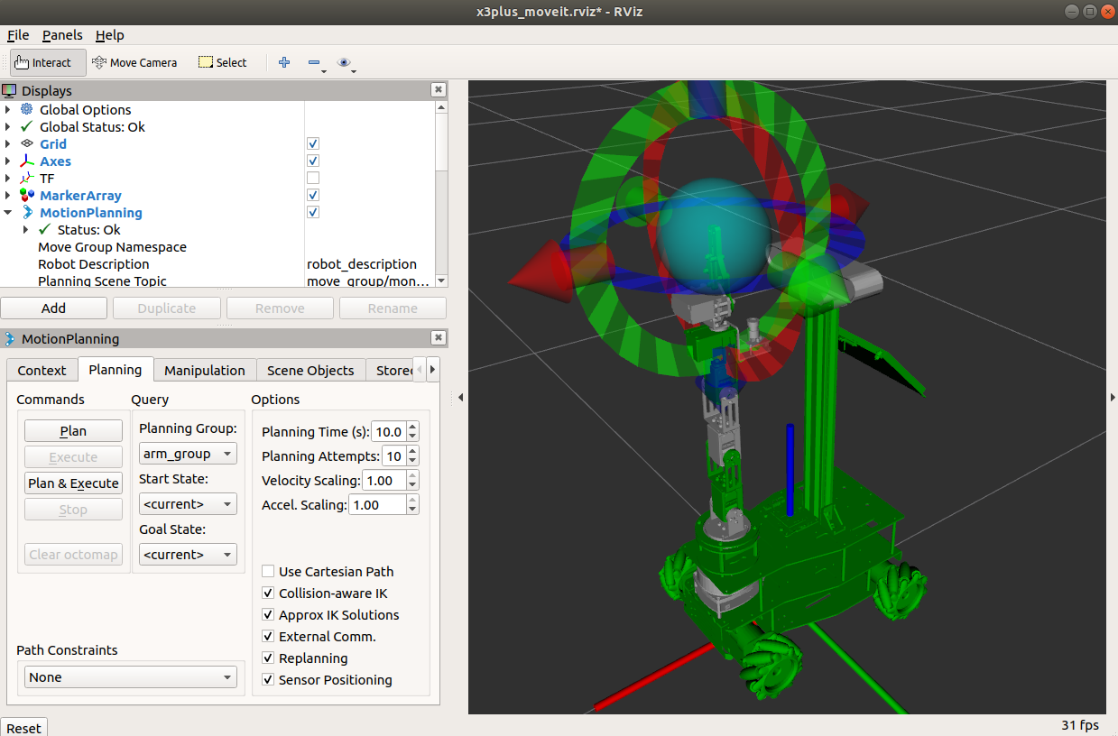Enable Use Cartesian Path
The height and width of the screenshot is (736, 1118).
point(268,572)
